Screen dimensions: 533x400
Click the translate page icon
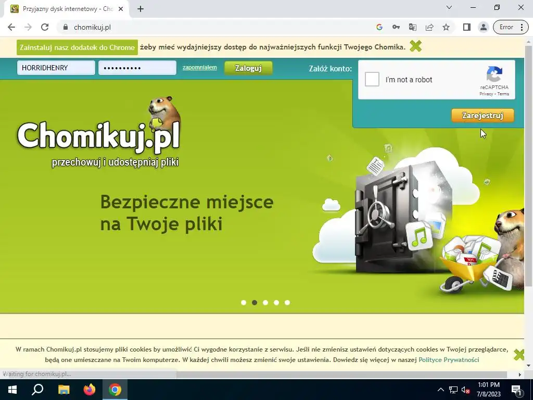(x=413, y=27)
